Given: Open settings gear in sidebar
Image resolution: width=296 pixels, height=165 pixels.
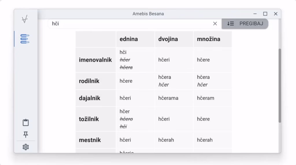Looking at the screenshot, I should pos(26,147).
